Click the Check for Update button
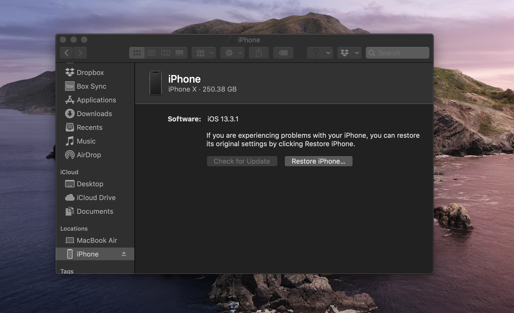The width and height of the screenshot is (514, 313). tap(242, 161)
